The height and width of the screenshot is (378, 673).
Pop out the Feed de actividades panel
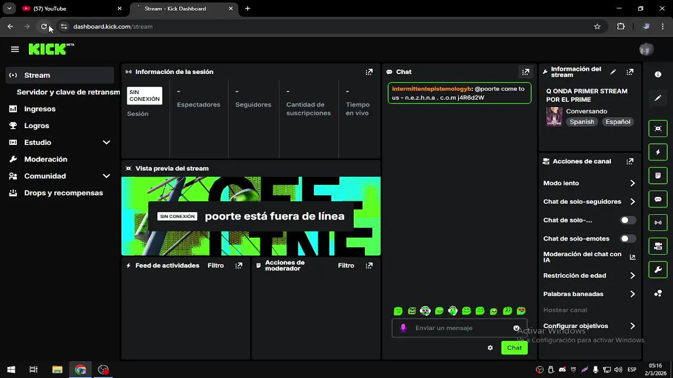tap(239, 266)
